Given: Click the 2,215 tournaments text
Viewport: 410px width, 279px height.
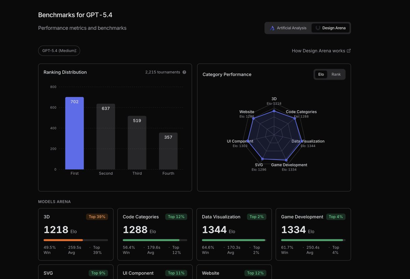Looking at the screenshot, I should click(x=163, y=72).
